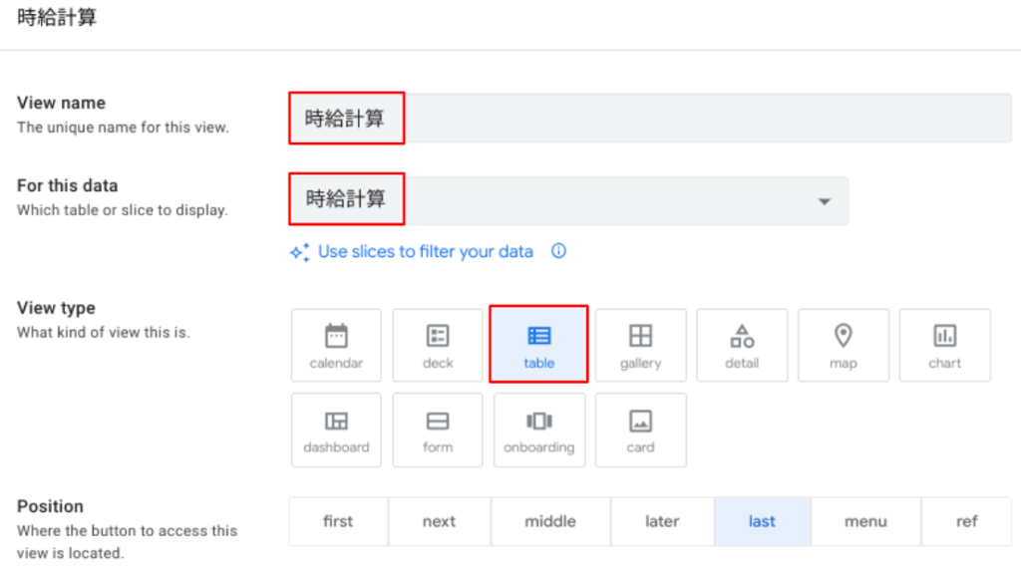Set position to last
Viewport: 1021px width, 574px height.
pyautogui.click(x=762, y=521)
